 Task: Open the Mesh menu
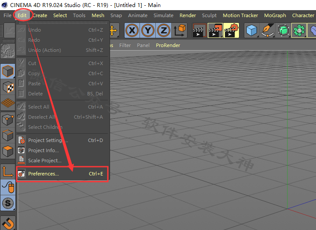click(x=98, y=15)
